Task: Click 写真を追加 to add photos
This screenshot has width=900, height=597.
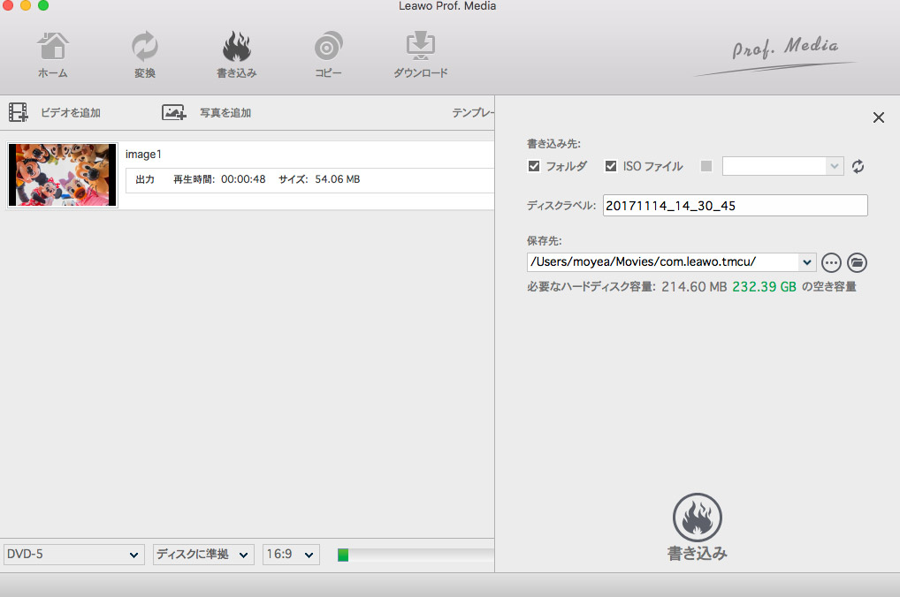Action: [207, 113]
